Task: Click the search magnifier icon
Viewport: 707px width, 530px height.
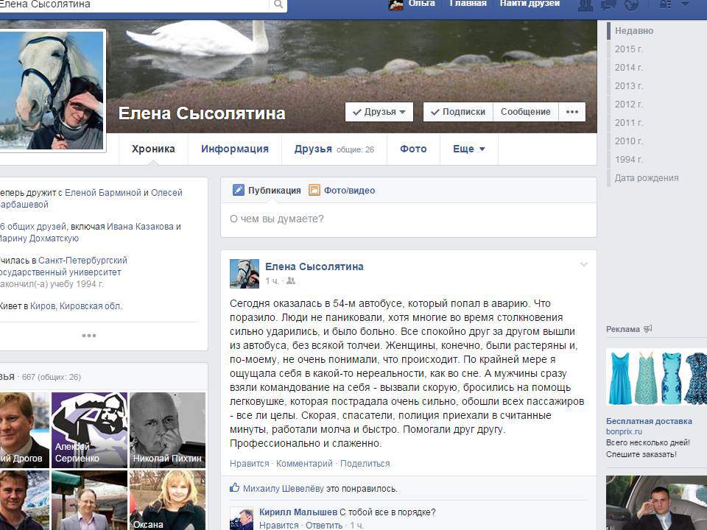Action: click(278, 4)
